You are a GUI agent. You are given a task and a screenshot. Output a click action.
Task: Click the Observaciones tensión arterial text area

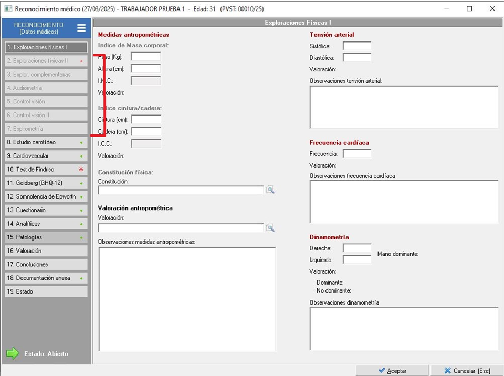pyautogui.click(x=403, y=107)
